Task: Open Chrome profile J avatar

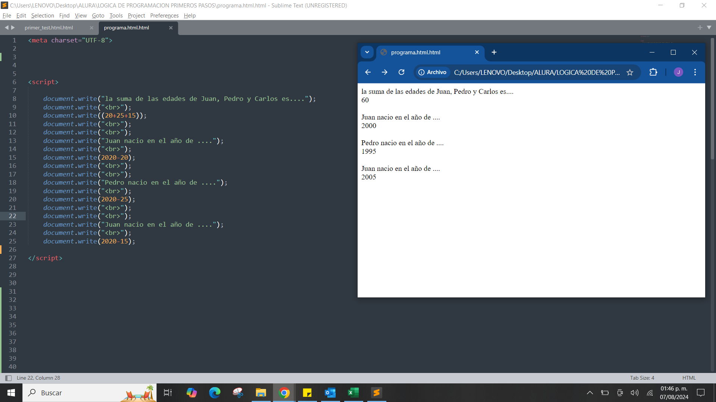Action: click(x=678, y=72)
